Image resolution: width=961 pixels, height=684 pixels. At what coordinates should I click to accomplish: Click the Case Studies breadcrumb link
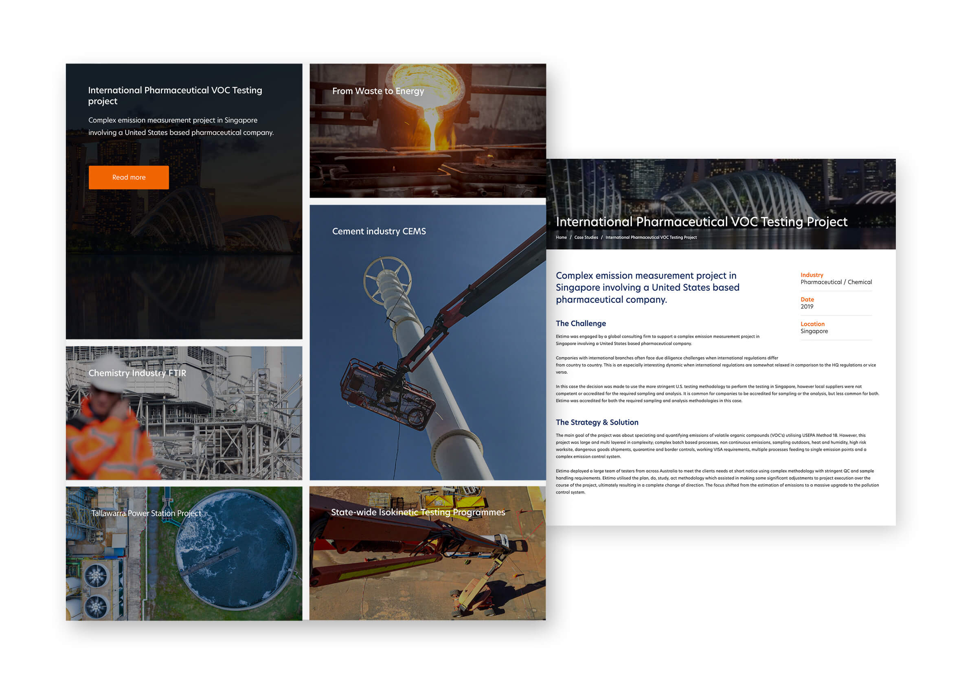pos(586,237)
